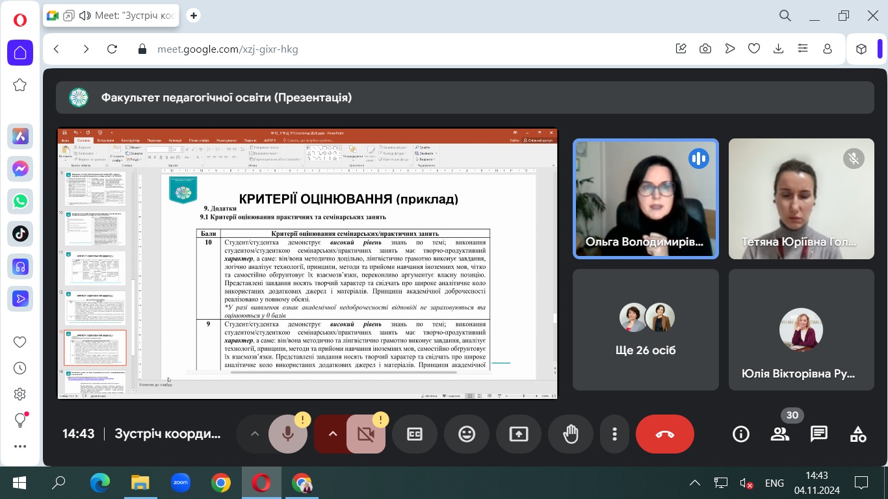The width and height of the screenshot is (888, 499).
Task: Open the Meet activities icon
Action: [x=857, y=434]
